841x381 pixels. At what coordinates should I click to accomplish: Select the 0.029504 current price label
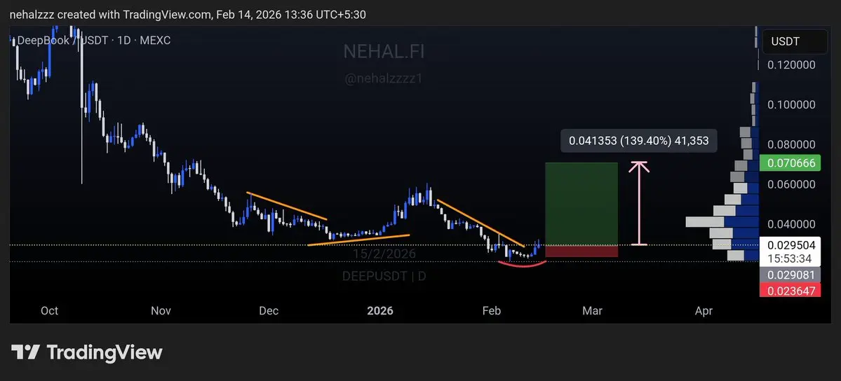[x=790, y=245]
